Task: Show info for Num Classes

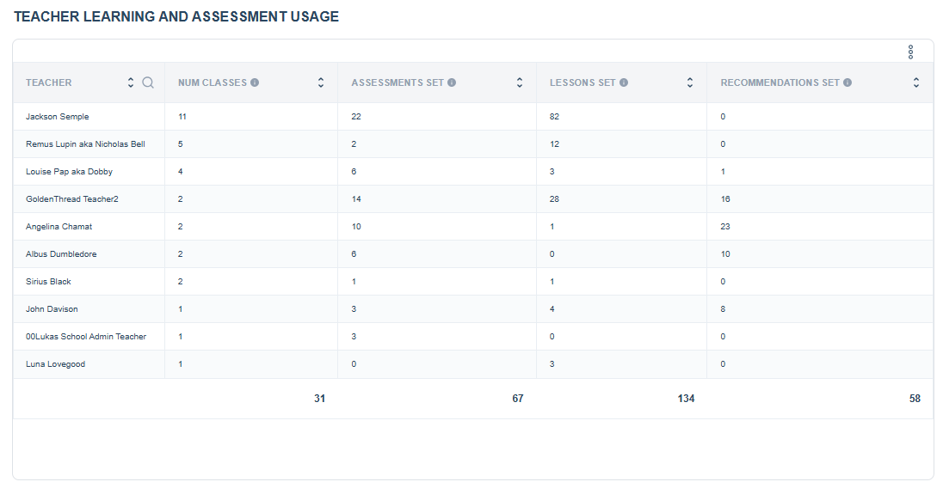Action: [255, 82]
